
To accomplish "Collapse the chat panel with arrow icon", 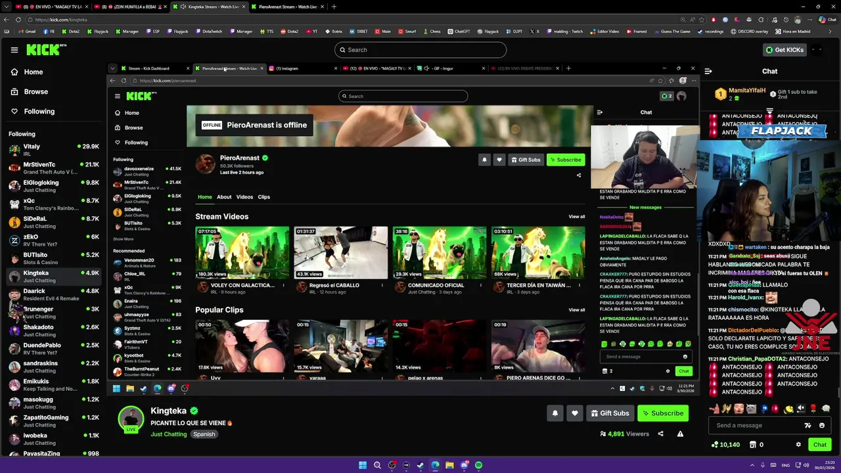I will [708, 72].
